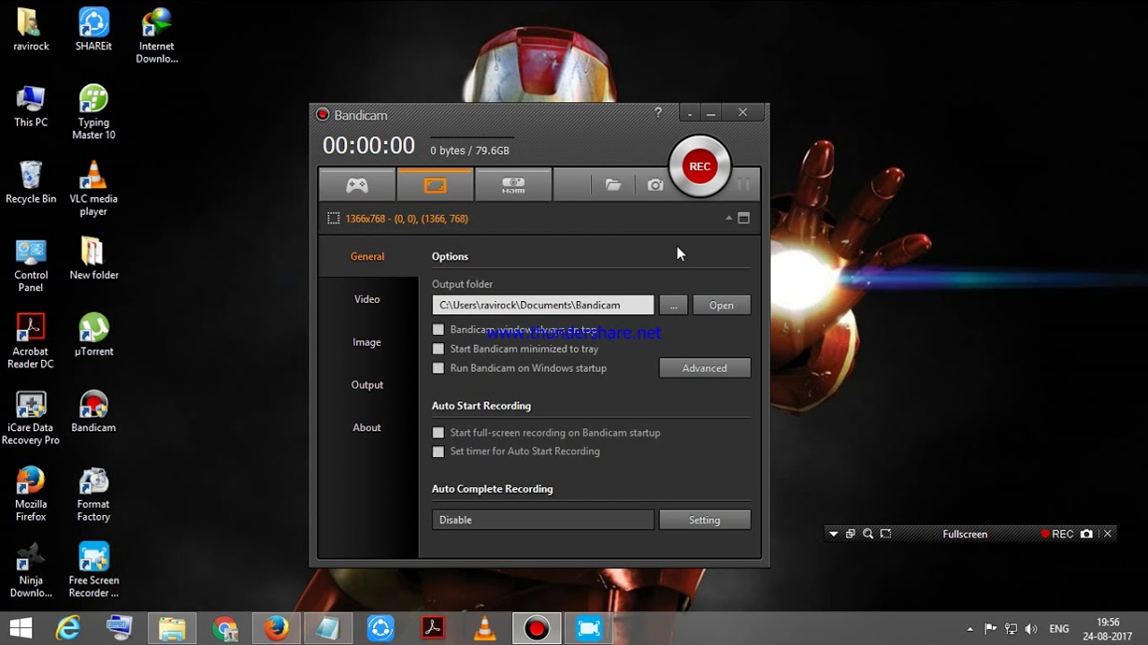The width and height of the screenshot is (1148, 645).
Task: Select the Bandicam desktop shortcut
Action: (93, 412)
